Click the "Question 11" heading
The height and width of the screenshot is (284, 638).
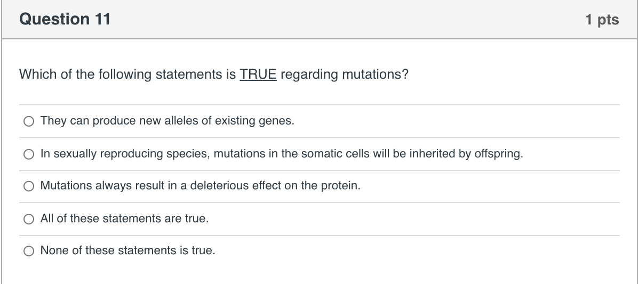pyautogui.click(x=65, y=20)
